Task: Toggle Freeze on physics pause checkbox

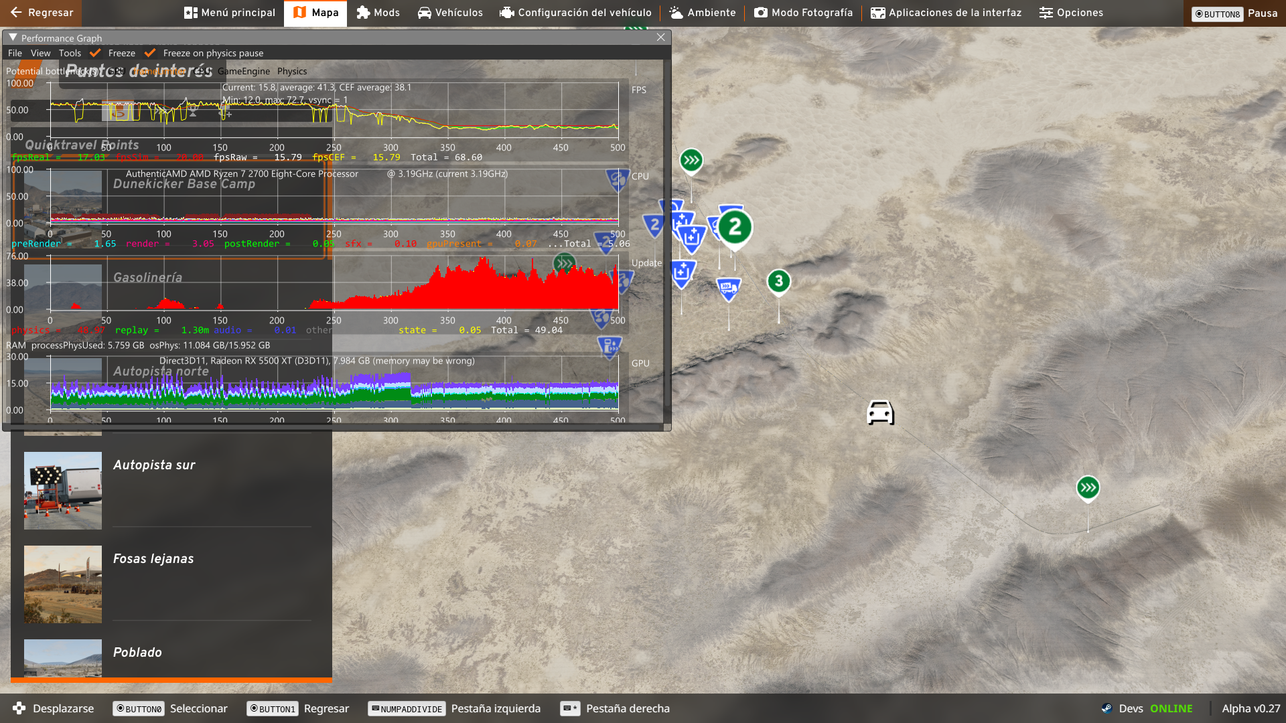Action: [150, 53]
